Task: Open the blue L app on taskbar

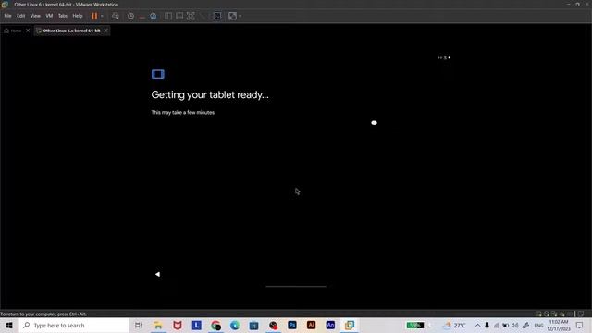Action: coord(196,325)
